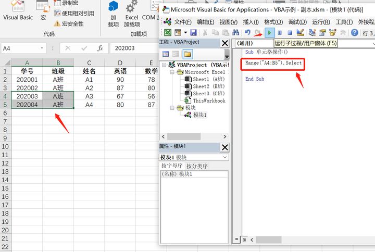Select row 10 header

[x=5, y=146]
